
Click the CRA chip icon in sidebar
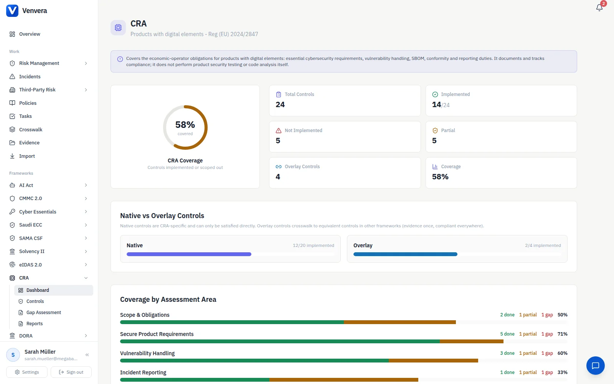12,278
